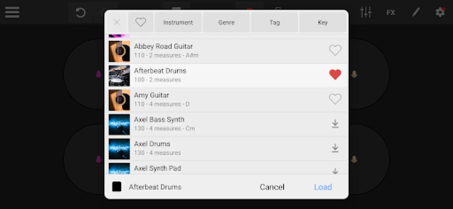
Task: Open the hamburger main menu
Action: click(x=12, y=12)
